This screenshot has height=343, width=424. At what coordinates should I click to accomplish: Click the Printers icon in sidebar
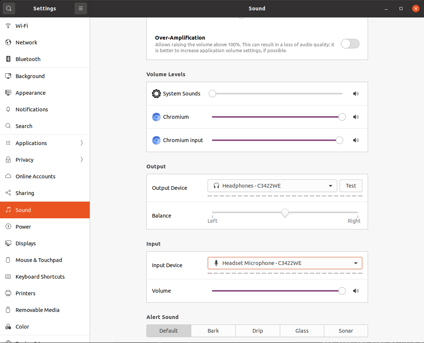coord(8,293)
